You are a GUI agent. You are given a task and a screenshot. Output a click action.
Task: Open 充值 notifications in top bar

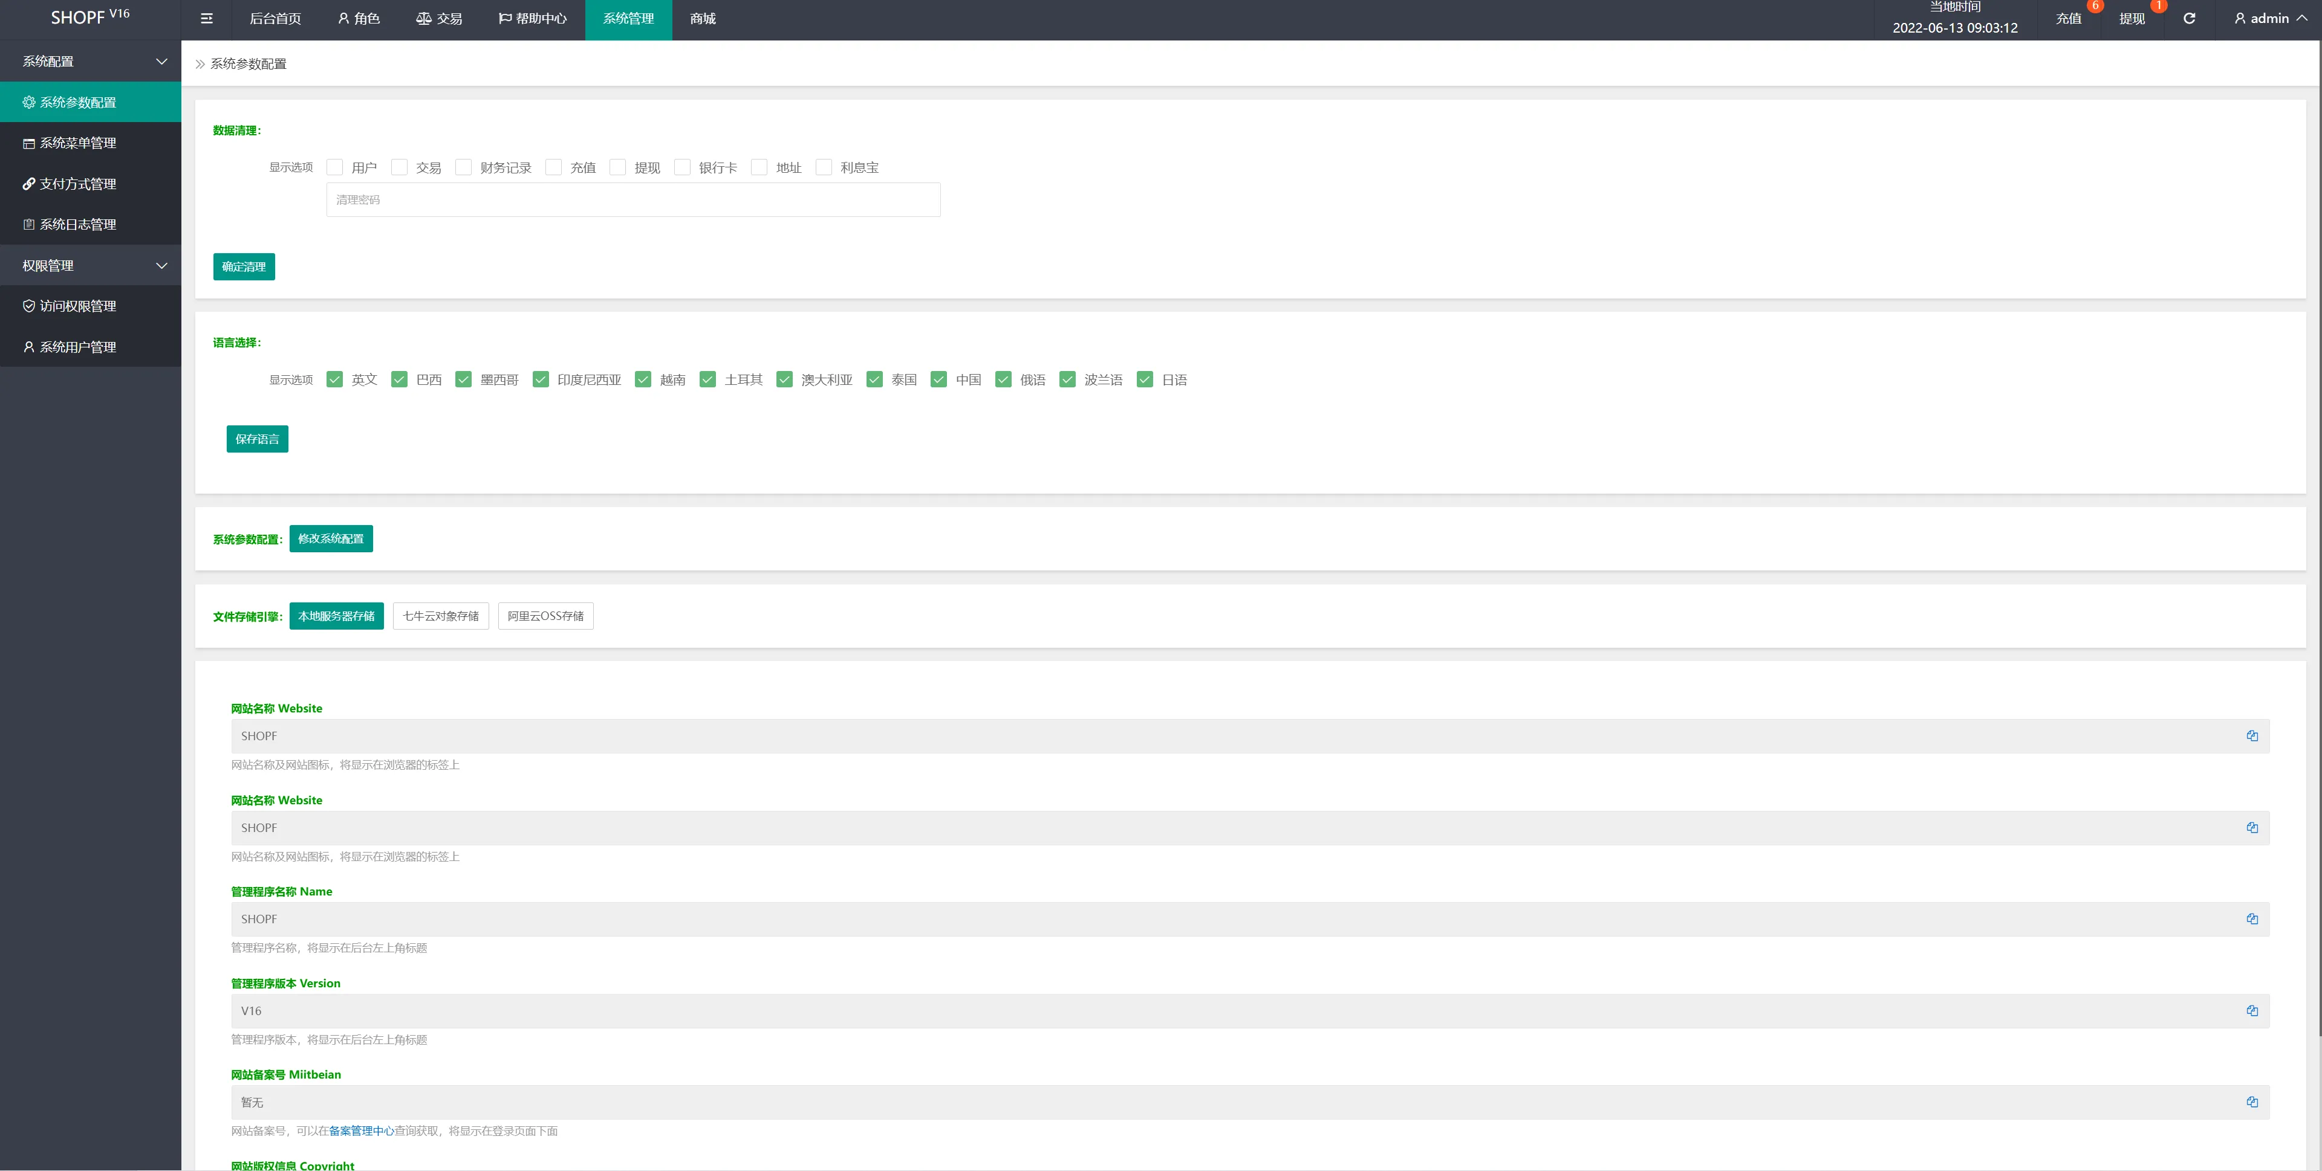pyautogui.click(x=2069, y=18)
